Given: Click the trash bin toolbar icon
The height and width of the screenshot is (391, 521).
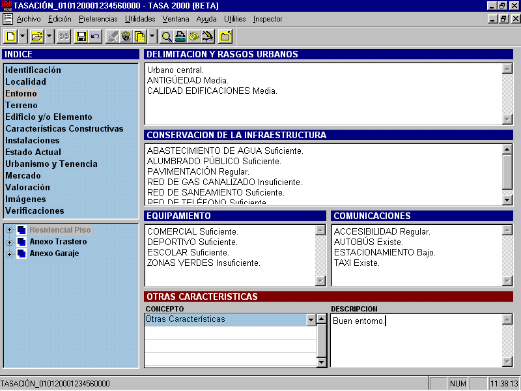Looking at the screenshot, I should coord(126,36).
